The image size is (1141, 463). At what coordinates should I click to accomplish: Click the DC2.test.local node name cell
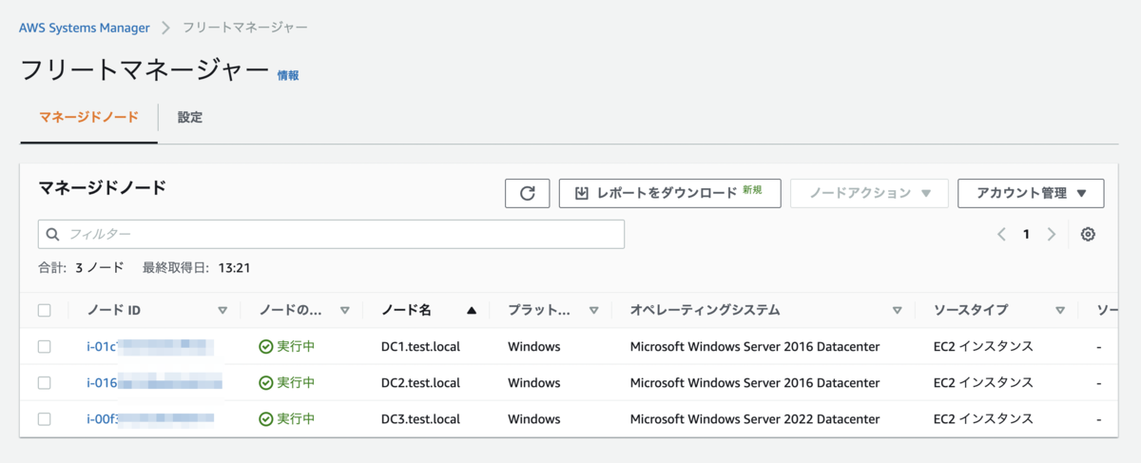(420, 382)
